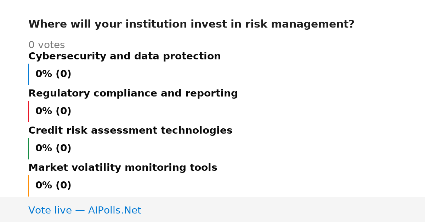Click the (0) count under Cybersecurity
Image resolution: width=425 pixels, height=222 pixels.
pos(63,74)
